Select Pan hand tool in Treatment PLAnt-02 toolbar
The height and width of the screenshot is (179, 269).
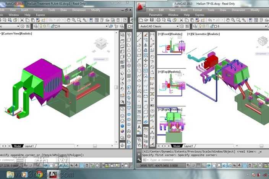point(68,20)
